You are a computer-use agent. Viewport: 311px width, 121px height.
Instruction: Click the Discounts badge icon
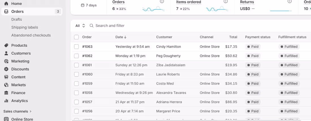click(6, 69)
